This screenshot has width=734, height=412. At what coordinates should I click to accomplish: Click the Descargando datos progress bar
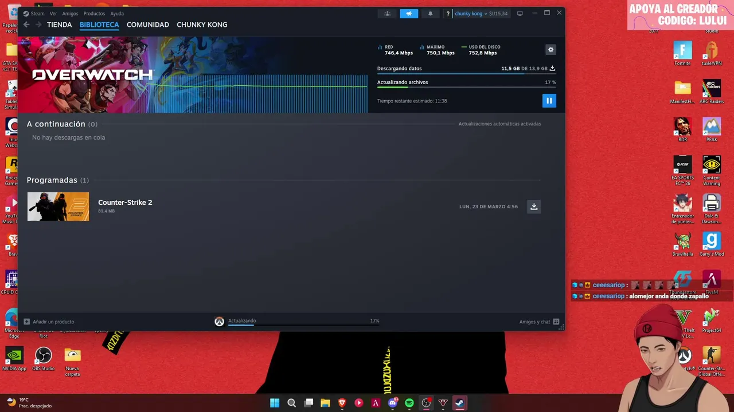pyautogui.click(x=466, y=73)
